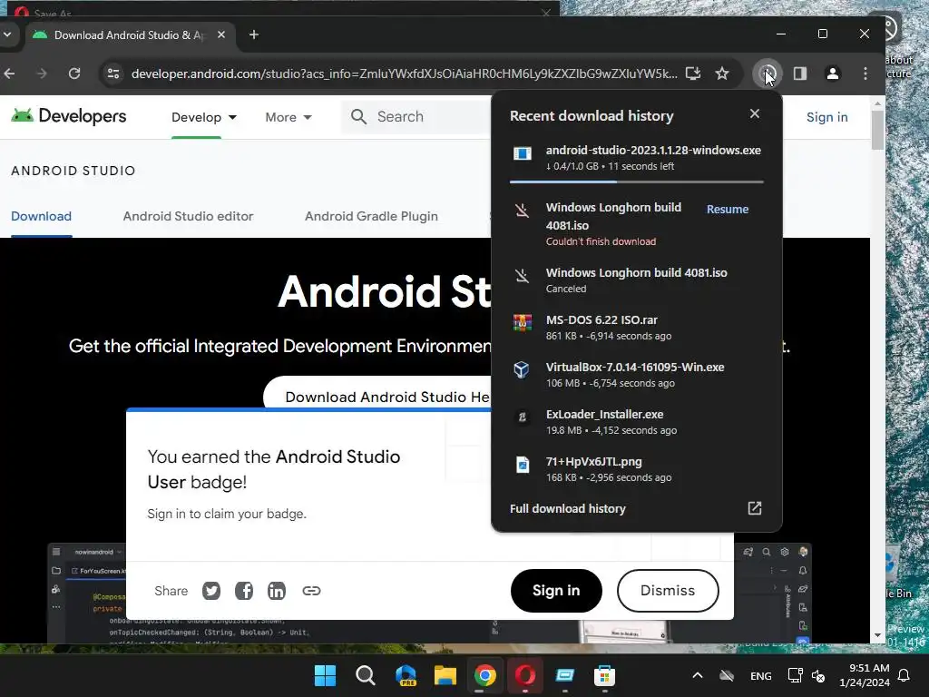The image size is (929, 697).
Task: Select the Download tab
Action: click(41, 216)
